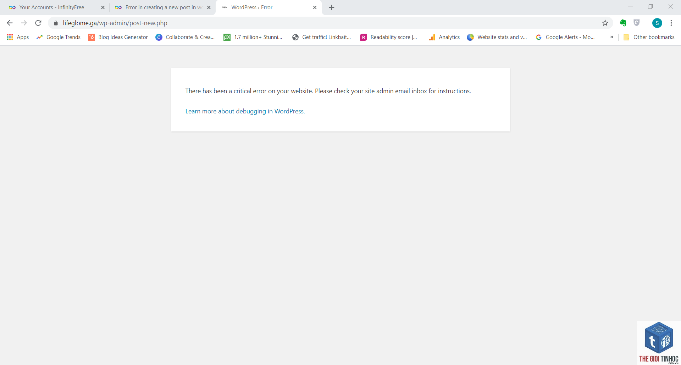The height and width of the screenshot is (365, 681).
Task: Follow the Learn more about debugging link
Action: (x=245, y=111)
